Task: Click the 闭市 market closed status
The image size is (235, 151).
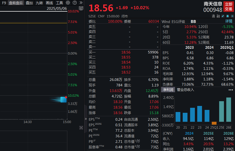Action: pyautogui.click(x=125, y=16)
